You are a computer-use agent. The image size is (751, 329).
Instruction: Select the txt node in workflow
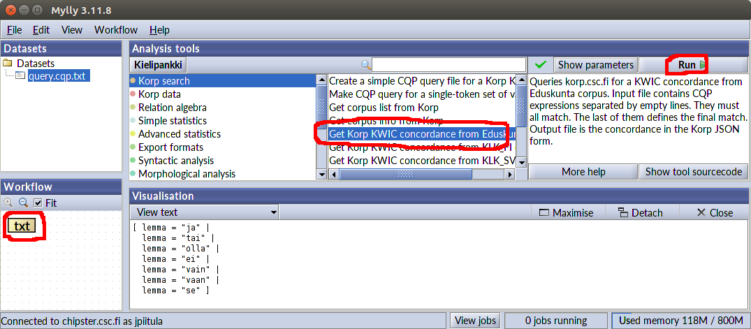22,226
